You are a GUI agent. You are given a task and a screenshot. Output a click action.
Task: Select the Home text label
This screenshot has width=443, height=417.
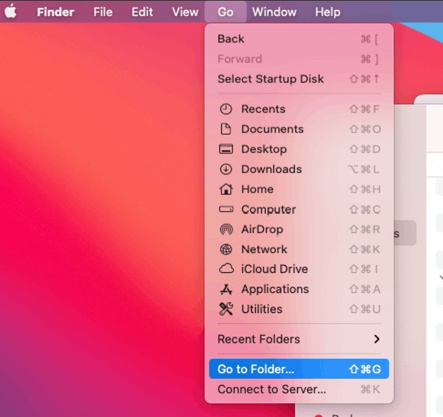[257, 189]
